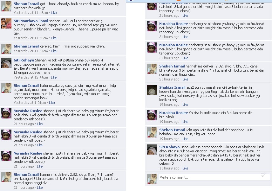
Task: Like Shehan Ismail's comment about Elizabeth Fenwick book
Action: (x=54, y=13)
